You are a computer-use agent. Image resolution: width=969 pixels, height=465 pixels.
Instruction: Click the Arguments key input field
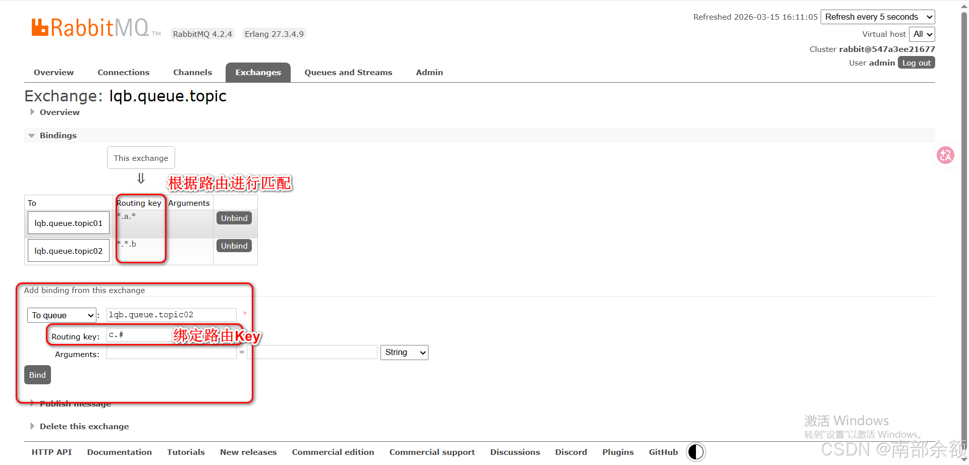pyautogui.click(x=171, y=353)
